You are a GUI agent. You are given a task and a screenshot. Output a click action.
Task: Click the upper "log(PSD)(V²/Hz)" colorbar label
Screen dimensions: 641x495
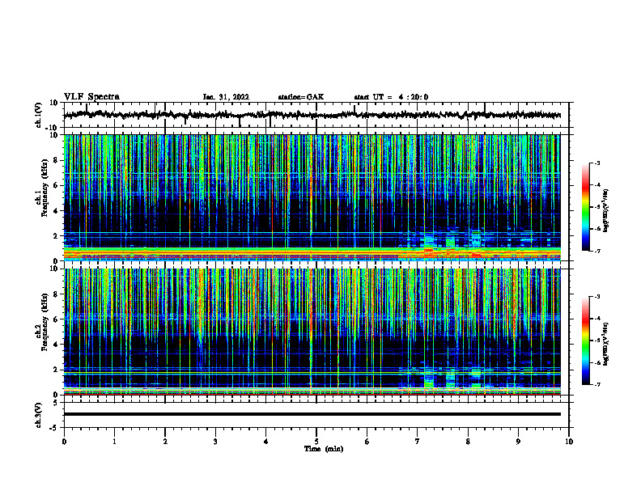coord(606,211)
